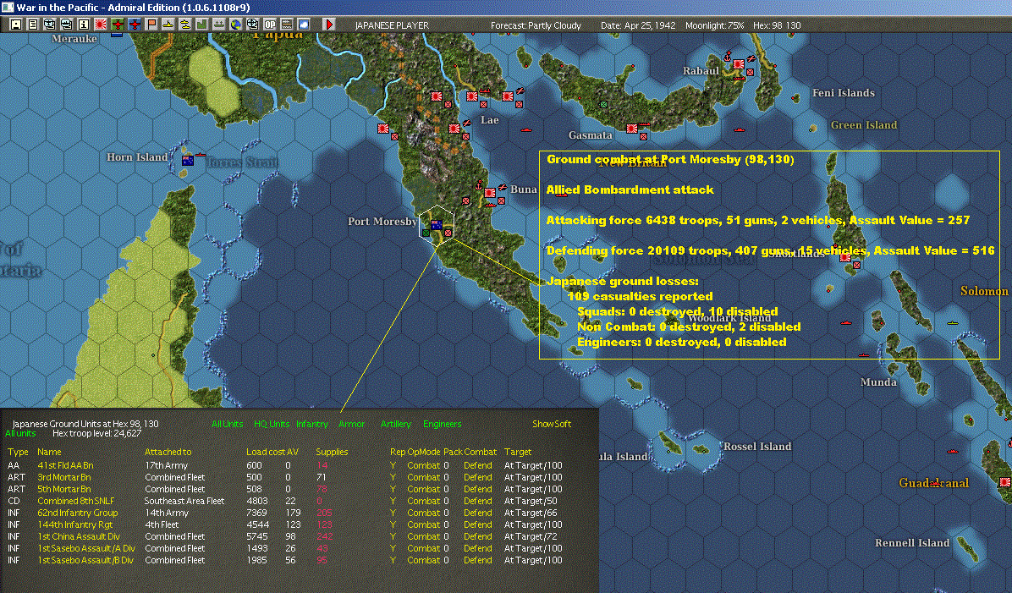This screenshot has width=1012, height=593.
Task: Open the 1st China Assault Div unit
Action: (79, 536)
